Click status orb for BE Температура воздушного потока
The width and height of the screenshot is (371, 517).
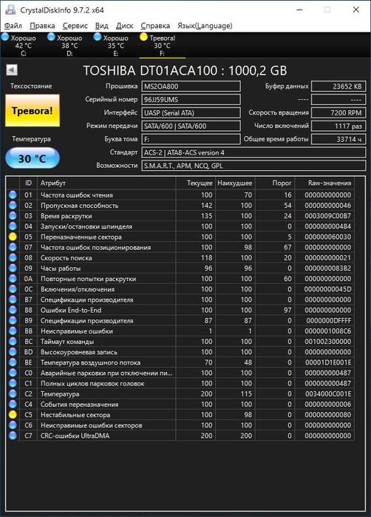point(13,362)
